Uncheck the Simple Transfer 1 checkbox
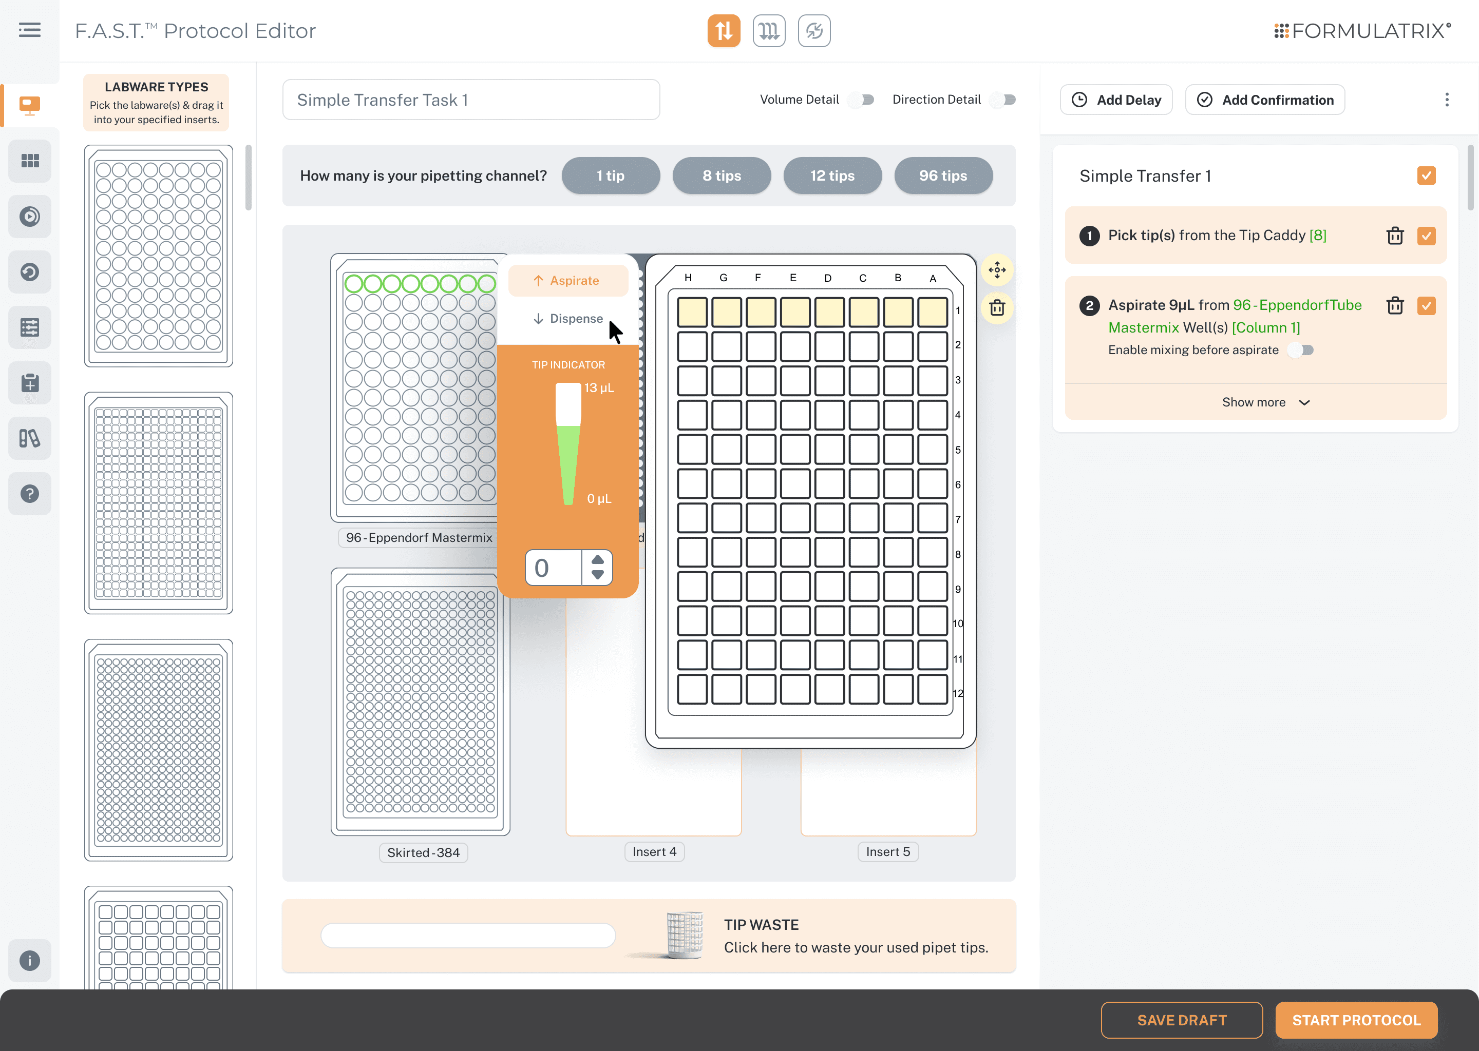This screenshot has width=1479, height=1051. 1426,176
